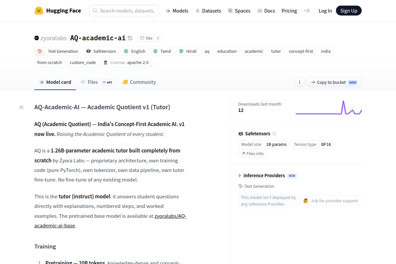396x264 pixels.
Task: Switch to the Community tab
Action: pos(139,82)
